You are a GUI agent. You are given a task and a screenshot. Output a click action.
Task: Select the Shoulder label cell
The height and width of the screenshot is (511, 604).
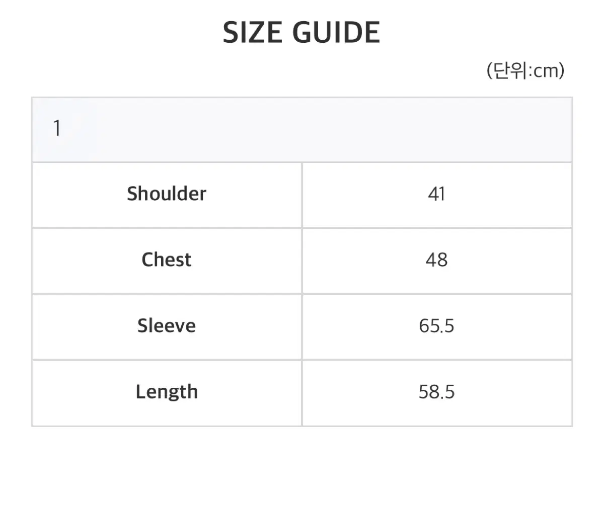167,194
